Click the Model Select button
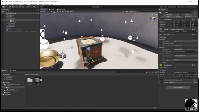The height and width of the screenshot is (112, 199). (178, 17)
